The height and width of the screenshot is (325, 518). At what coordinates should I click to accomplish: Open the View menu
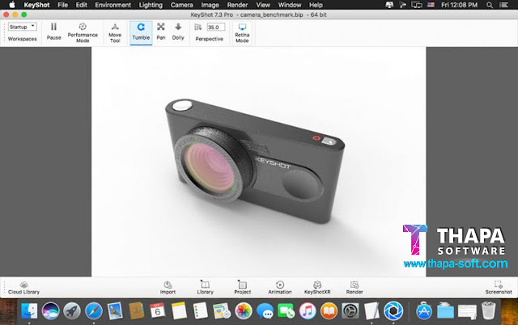pos(263,5)
